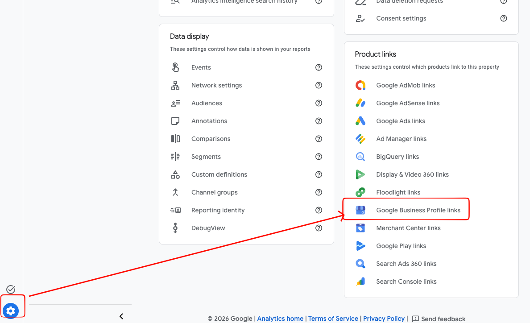Image resolution: width=530 pixels, height=323 pixels.
Task: Click the Floodlight logo icon
Action: tap(360, 192)
